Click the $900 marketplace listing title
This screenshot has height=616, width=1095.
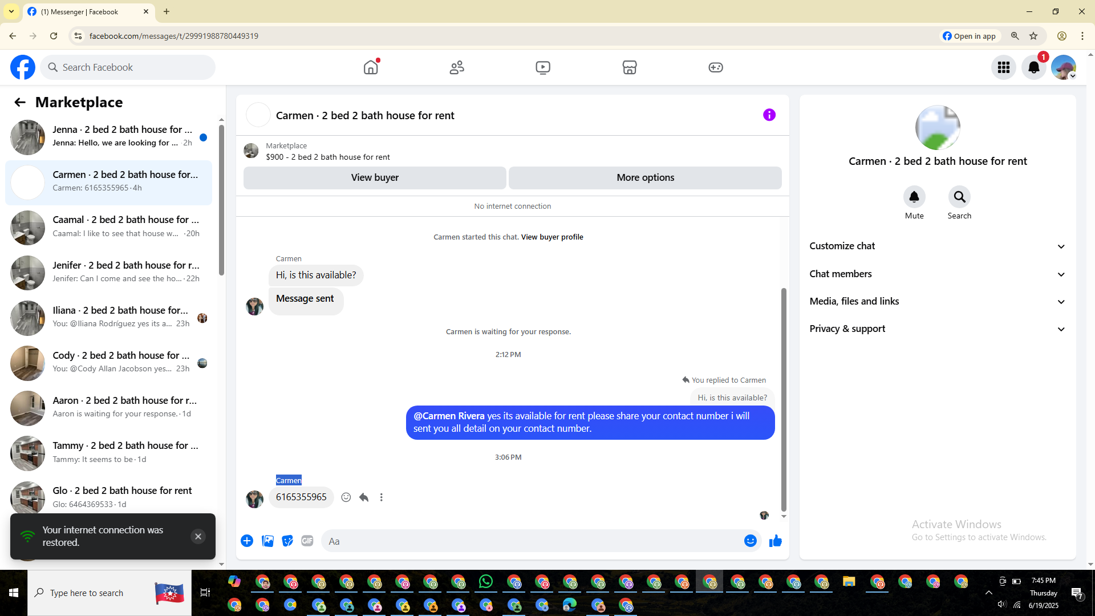coord(328,157)
